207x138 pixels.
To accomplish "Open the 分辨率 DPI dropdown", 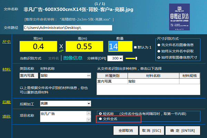I will [120, 58].
